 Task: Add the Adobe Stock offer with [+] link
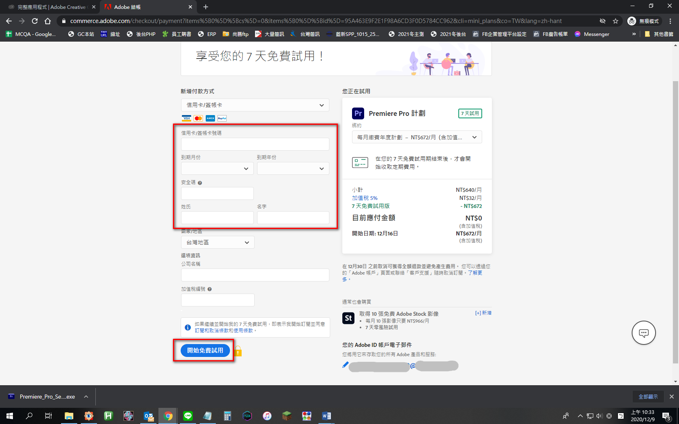pyautogui.click(x=483, y=313)
